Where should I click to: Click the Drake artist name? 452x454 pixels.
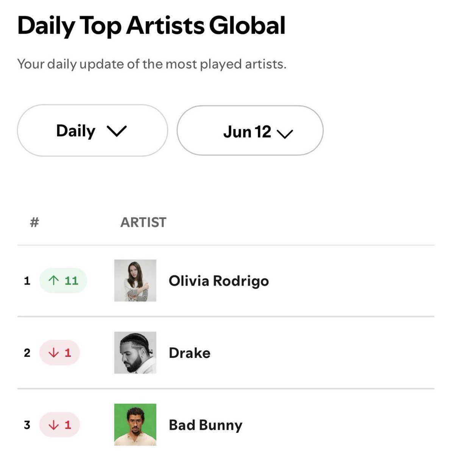tap(190, 353)
